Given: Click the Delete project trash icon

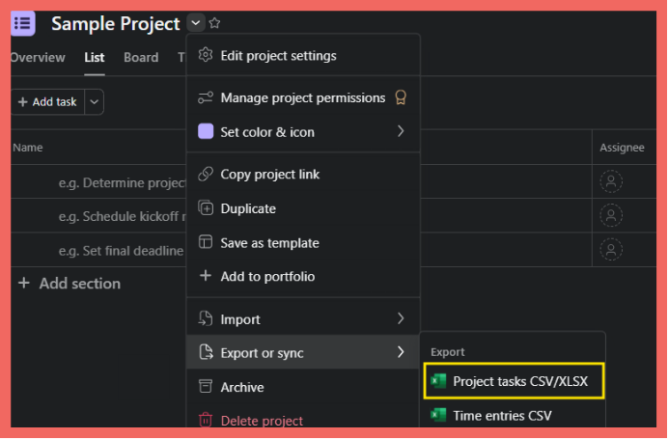Looking at the screenshot, I should pyautogui.click(x=205, y=421).
